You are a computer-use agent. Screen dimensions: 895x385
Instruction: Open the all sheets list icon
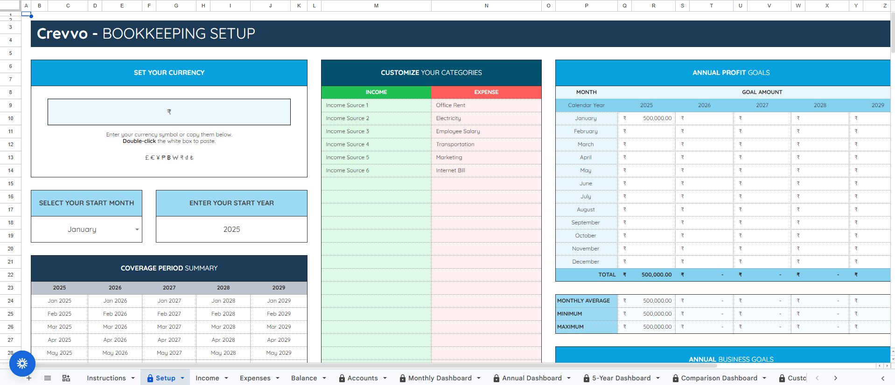coord(48,378)
